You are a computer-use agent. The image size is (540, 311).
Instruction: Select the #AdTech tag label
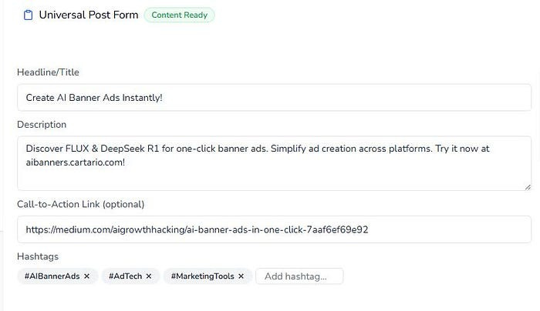[x=125, y=276]
